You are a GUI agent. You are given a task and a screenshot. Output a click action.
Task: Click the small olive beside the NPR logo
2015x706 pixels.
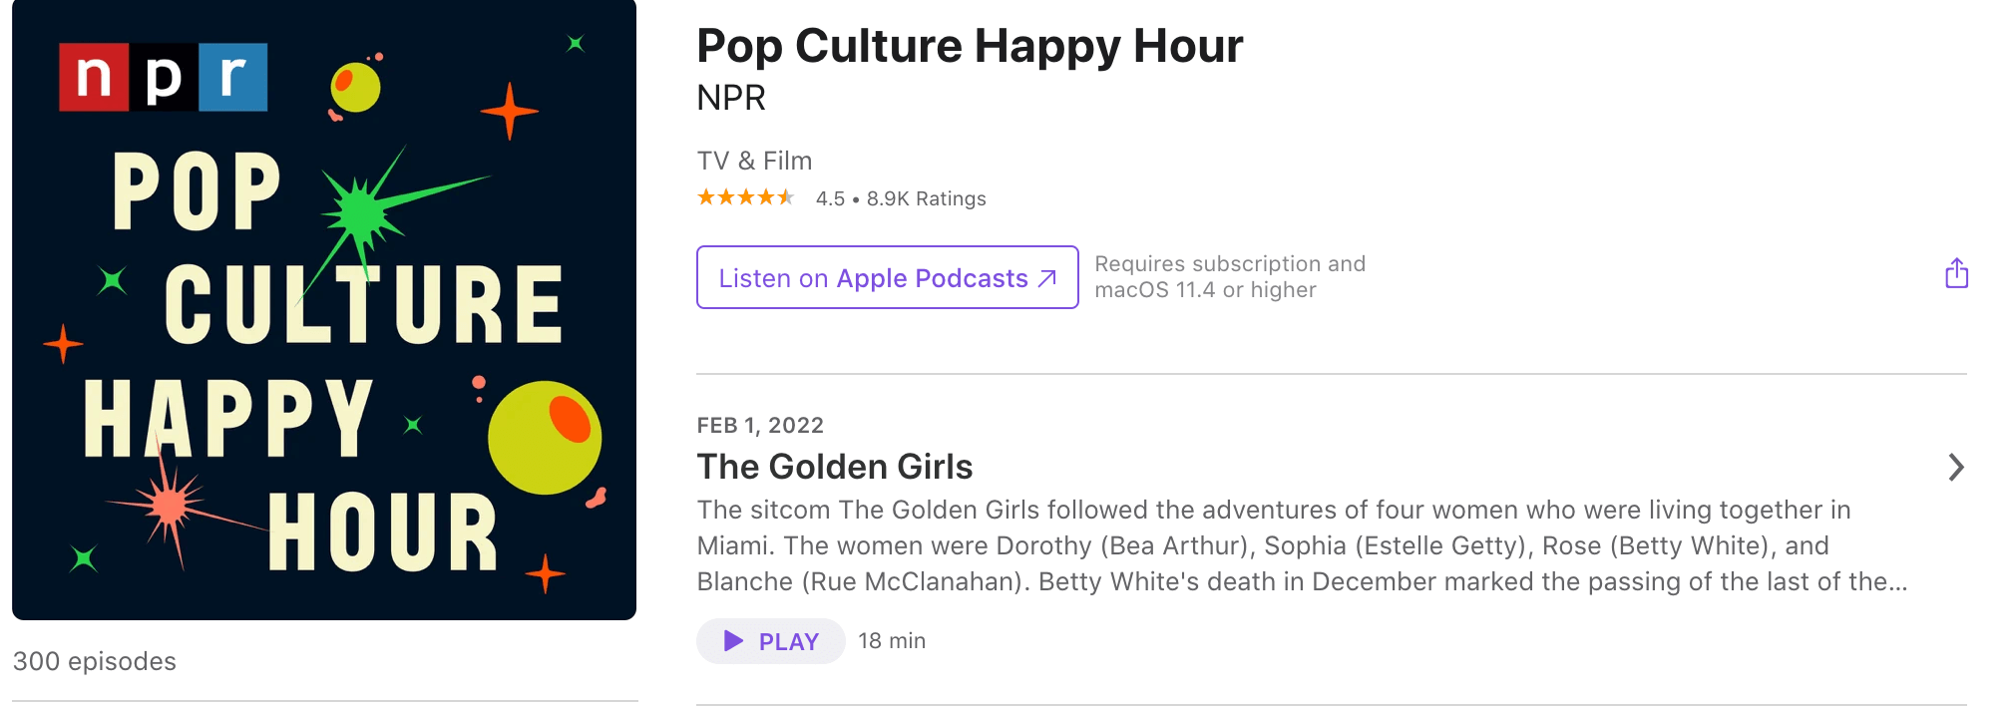click(x=355, y=88)
